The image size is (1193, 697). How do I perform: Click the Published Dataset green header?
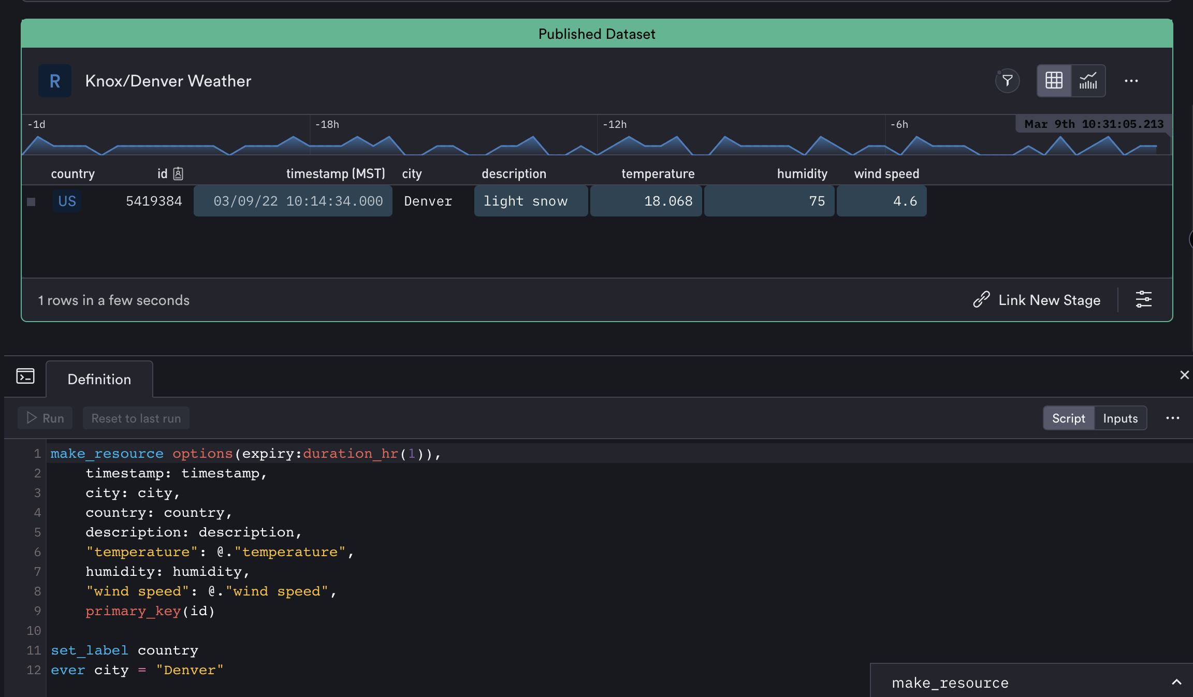(x=596, y=34)
